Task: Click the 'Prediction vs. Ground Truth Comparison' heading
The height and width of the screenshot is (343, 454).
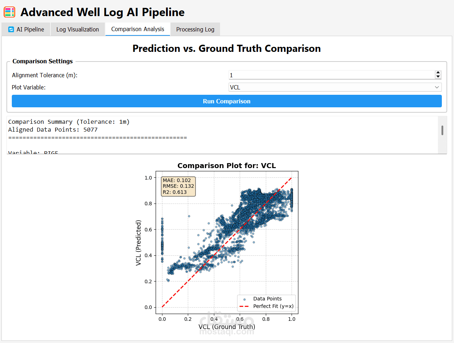Action: [x=226, y=49]
